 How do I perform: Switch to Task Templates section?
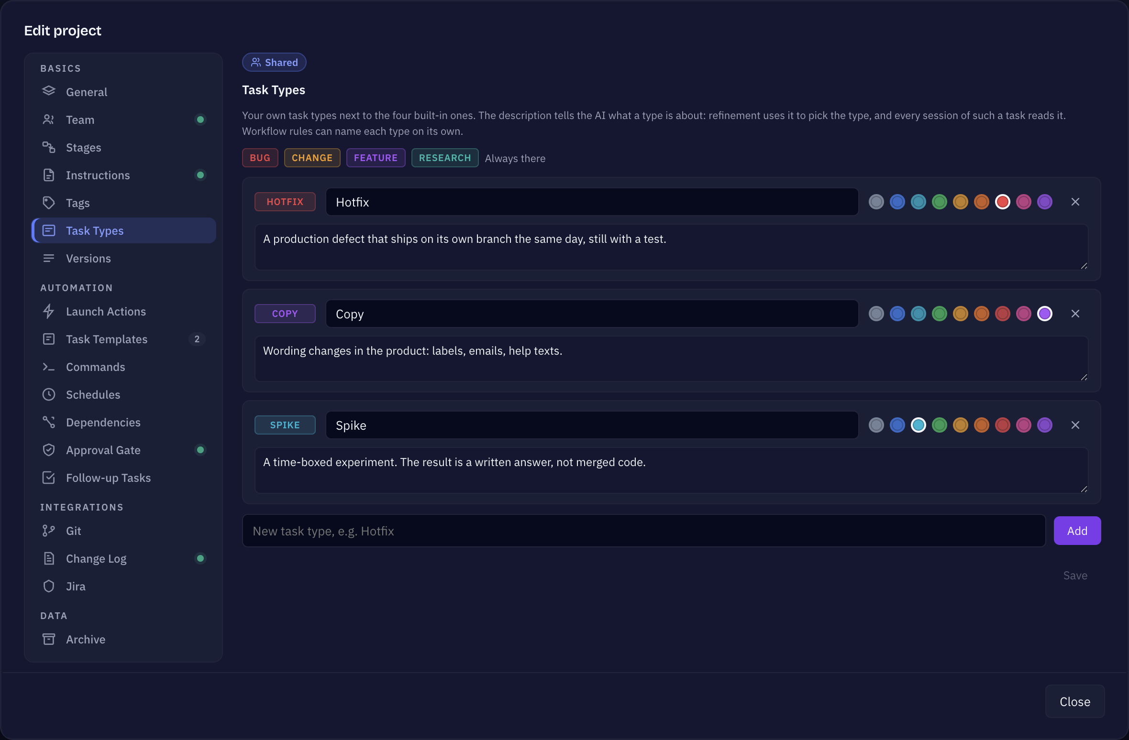(123, 339)
